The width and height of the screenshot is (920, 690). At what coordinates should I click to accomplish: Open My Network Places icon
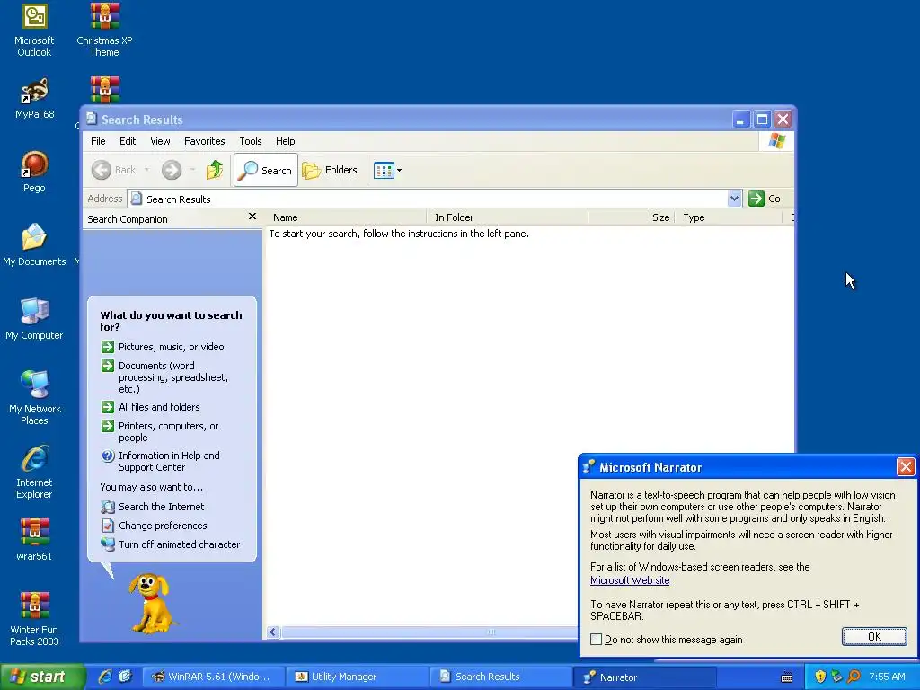[x=34, y=398]
